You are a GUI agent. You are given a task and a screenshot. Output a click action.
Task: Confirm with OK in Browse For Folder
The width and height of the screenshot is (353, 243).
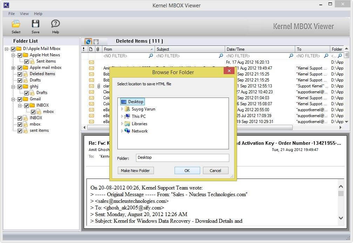(187, 171)
